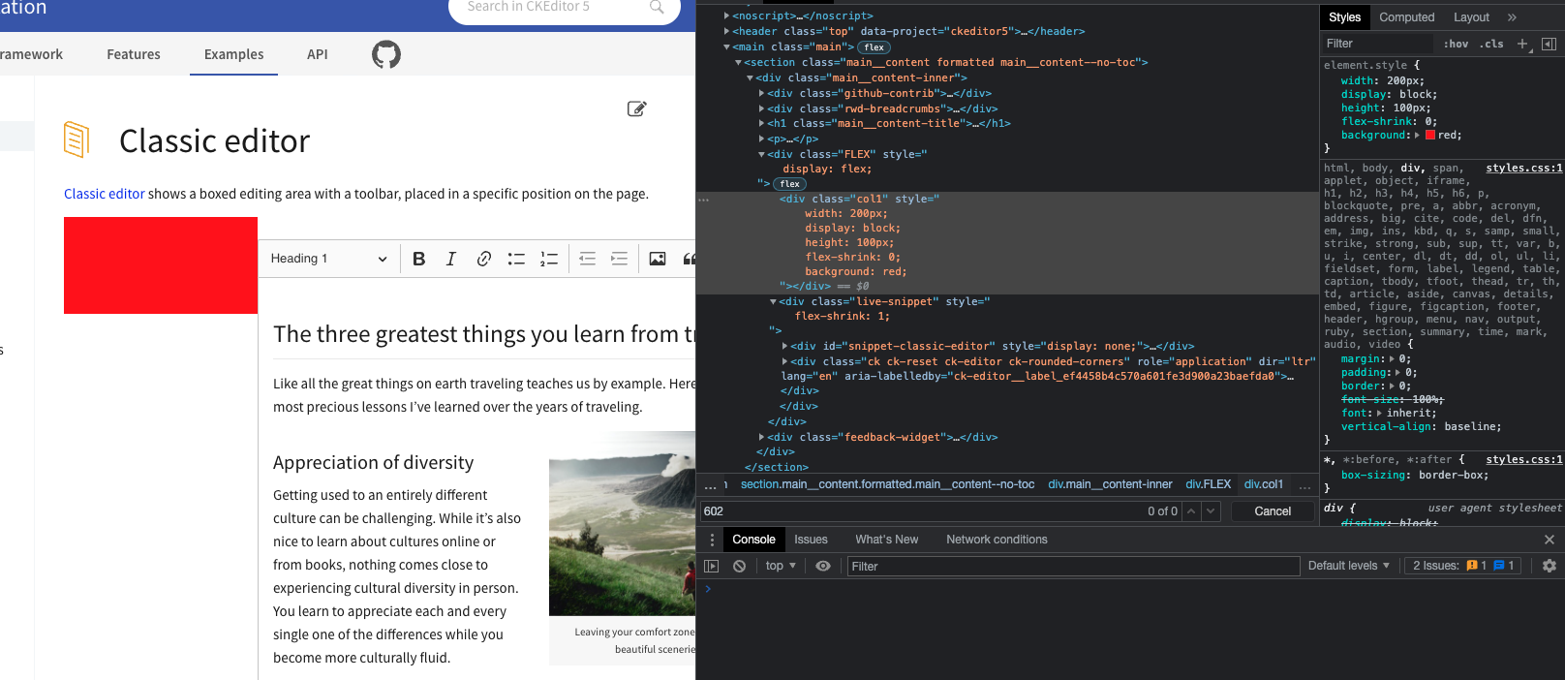The width and height of the screenshot is (1565, 680).
Task: Close the DevTools drawer
Action: coord(1549,540)
